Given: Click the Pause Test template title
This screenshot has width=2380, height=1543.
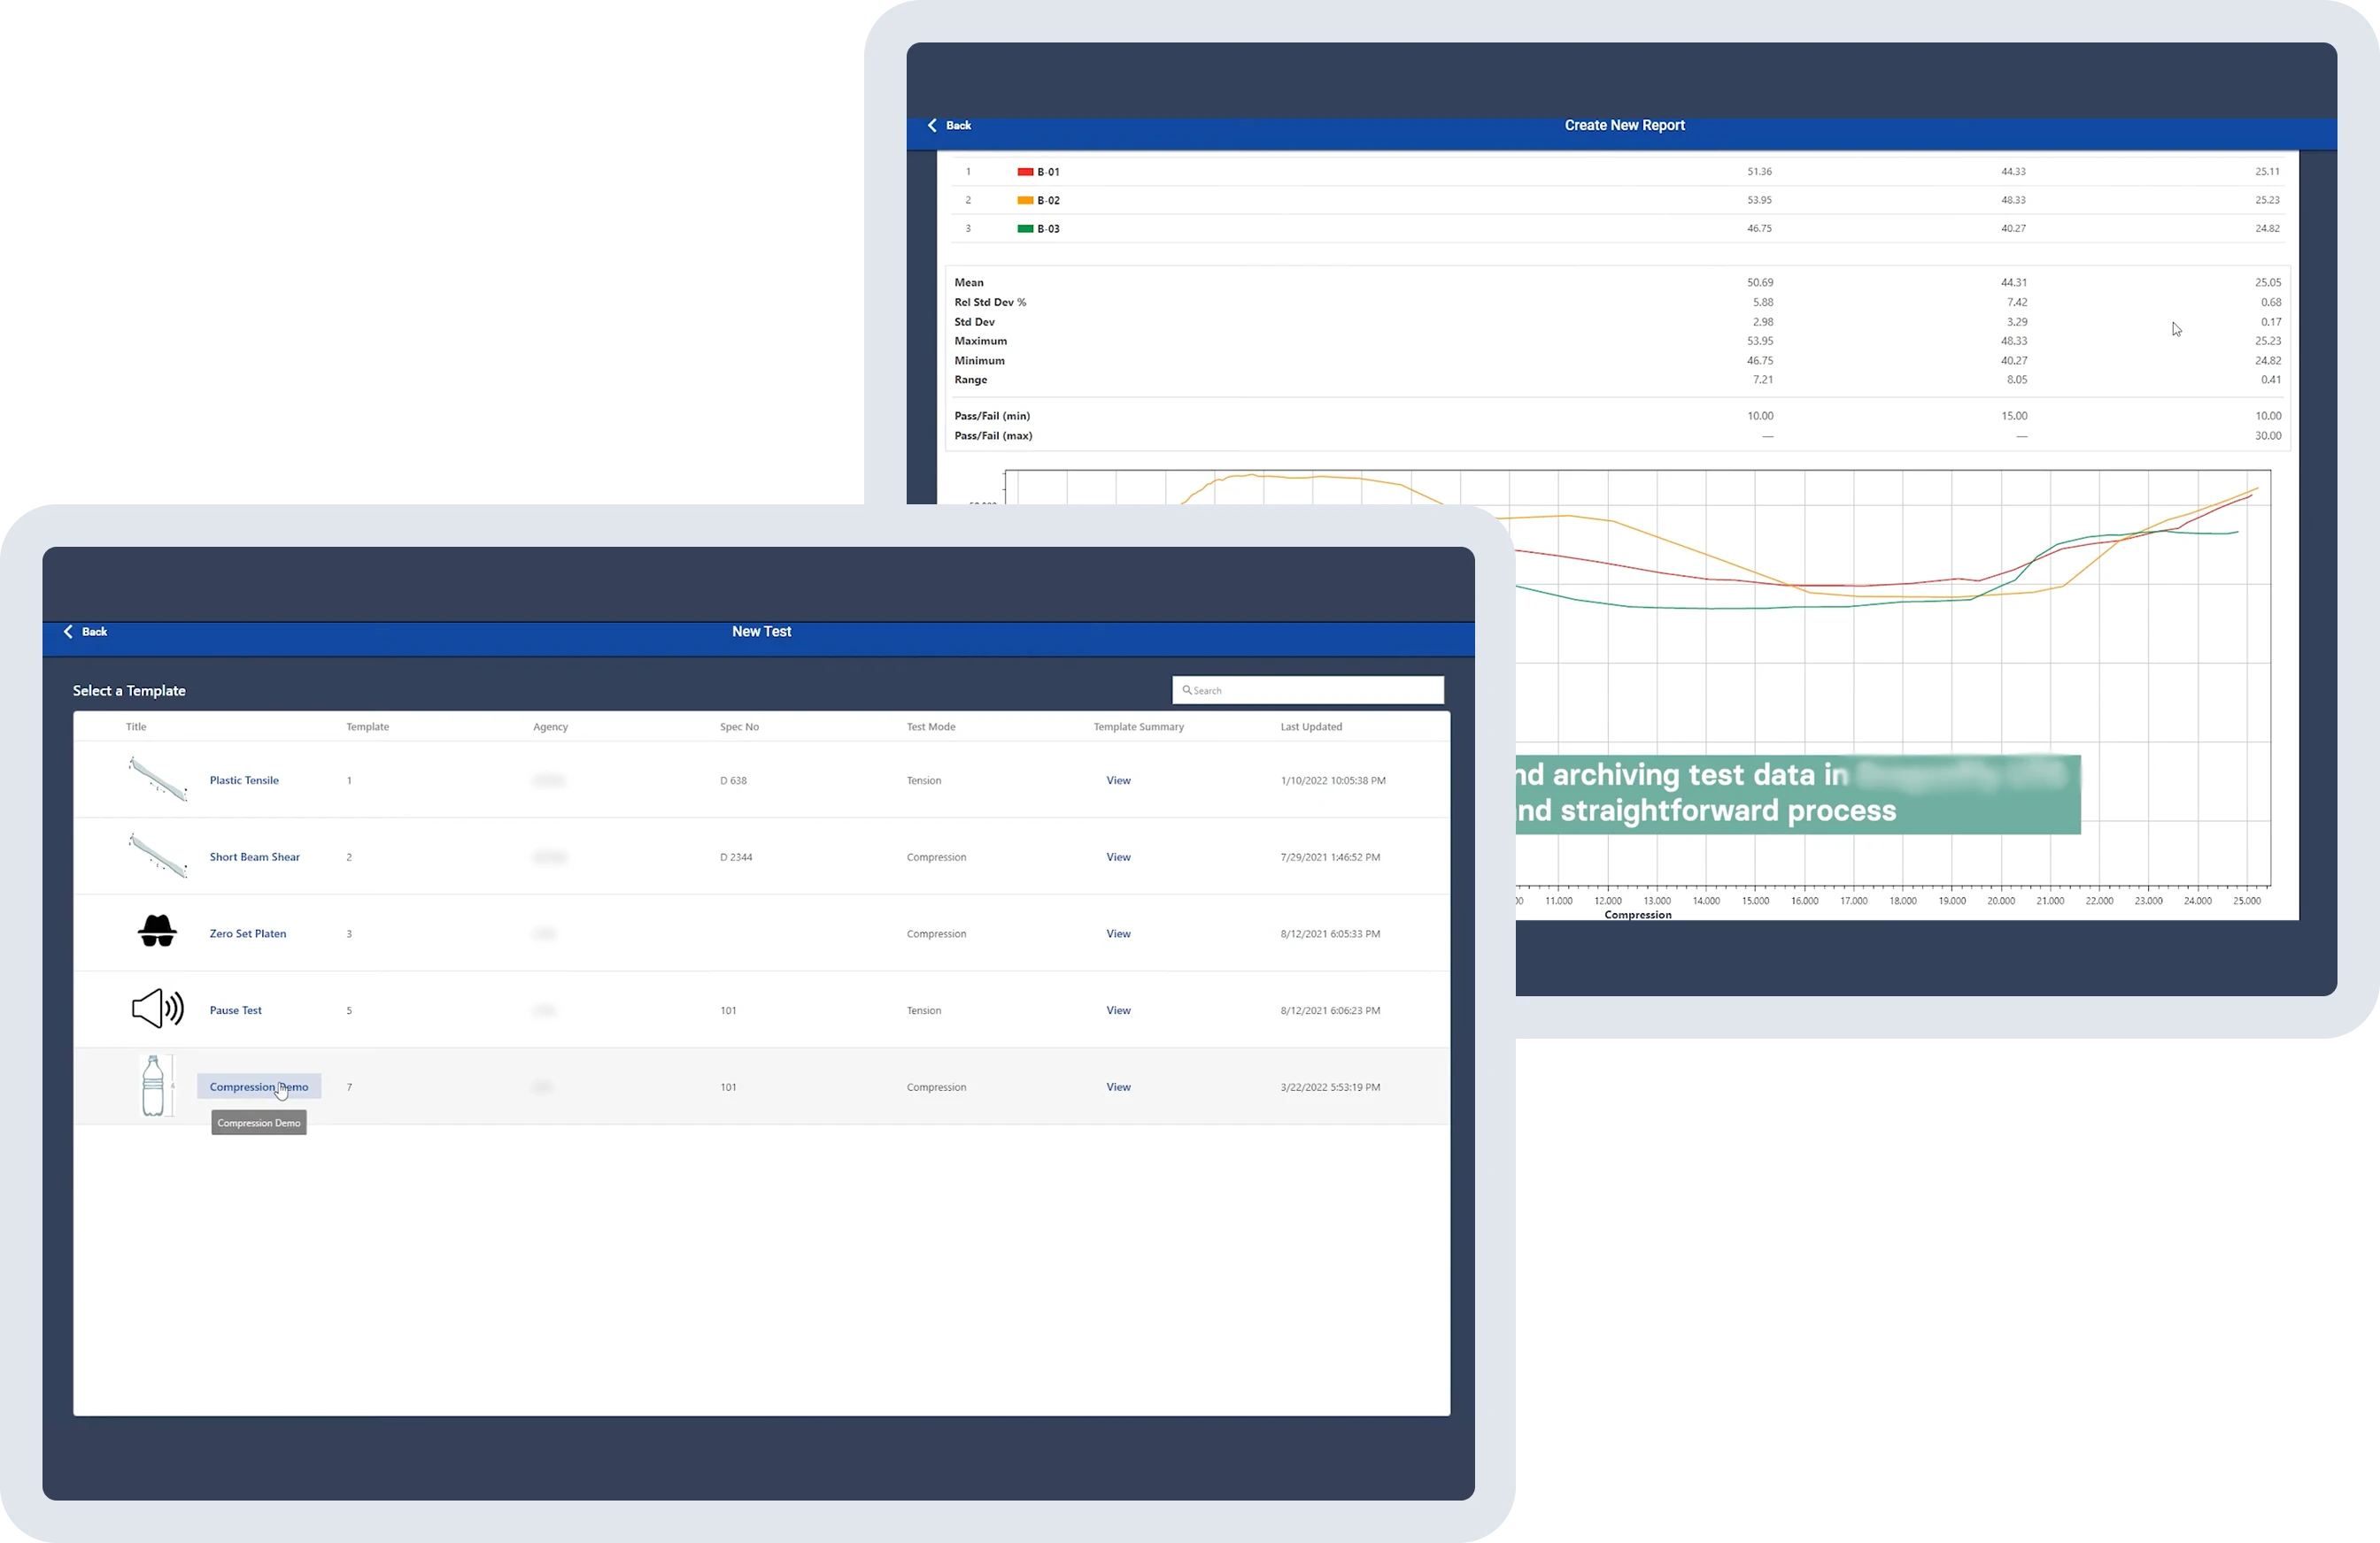Looking at the screenshot, I should click(235, 1009).
